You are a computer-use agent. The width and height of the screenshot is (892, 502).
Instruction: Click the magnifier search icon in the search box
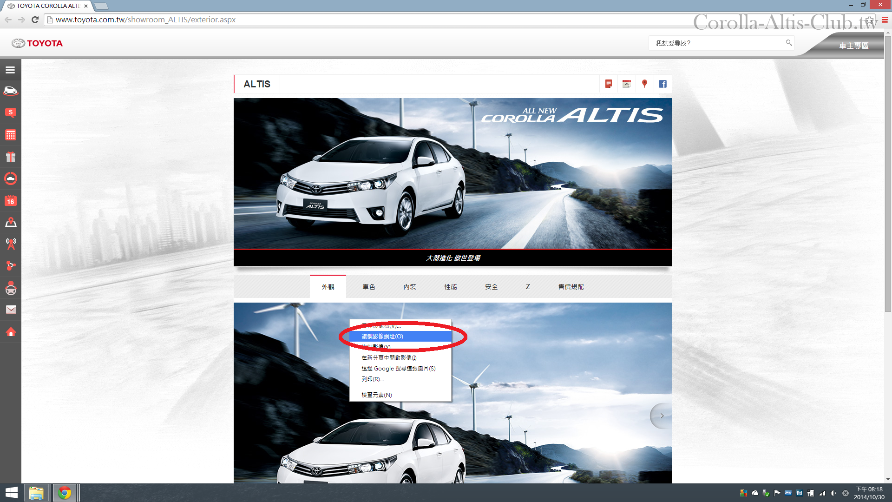click(788, 43)
